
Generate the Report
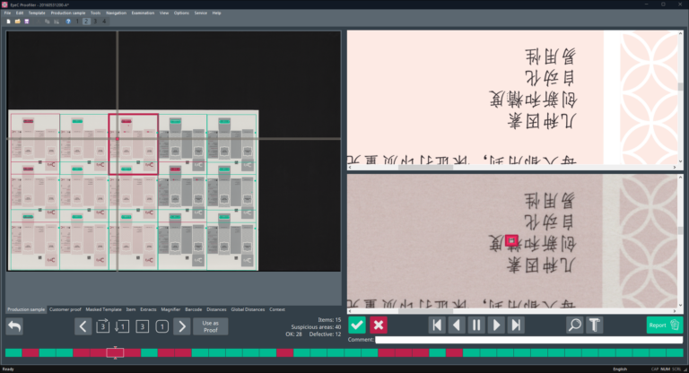click(x=665, y=325)
